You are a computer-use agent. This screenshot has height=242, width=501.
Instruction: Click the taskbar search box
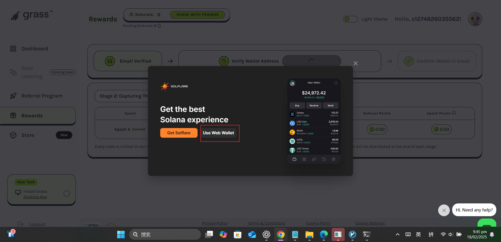(165, 234)
